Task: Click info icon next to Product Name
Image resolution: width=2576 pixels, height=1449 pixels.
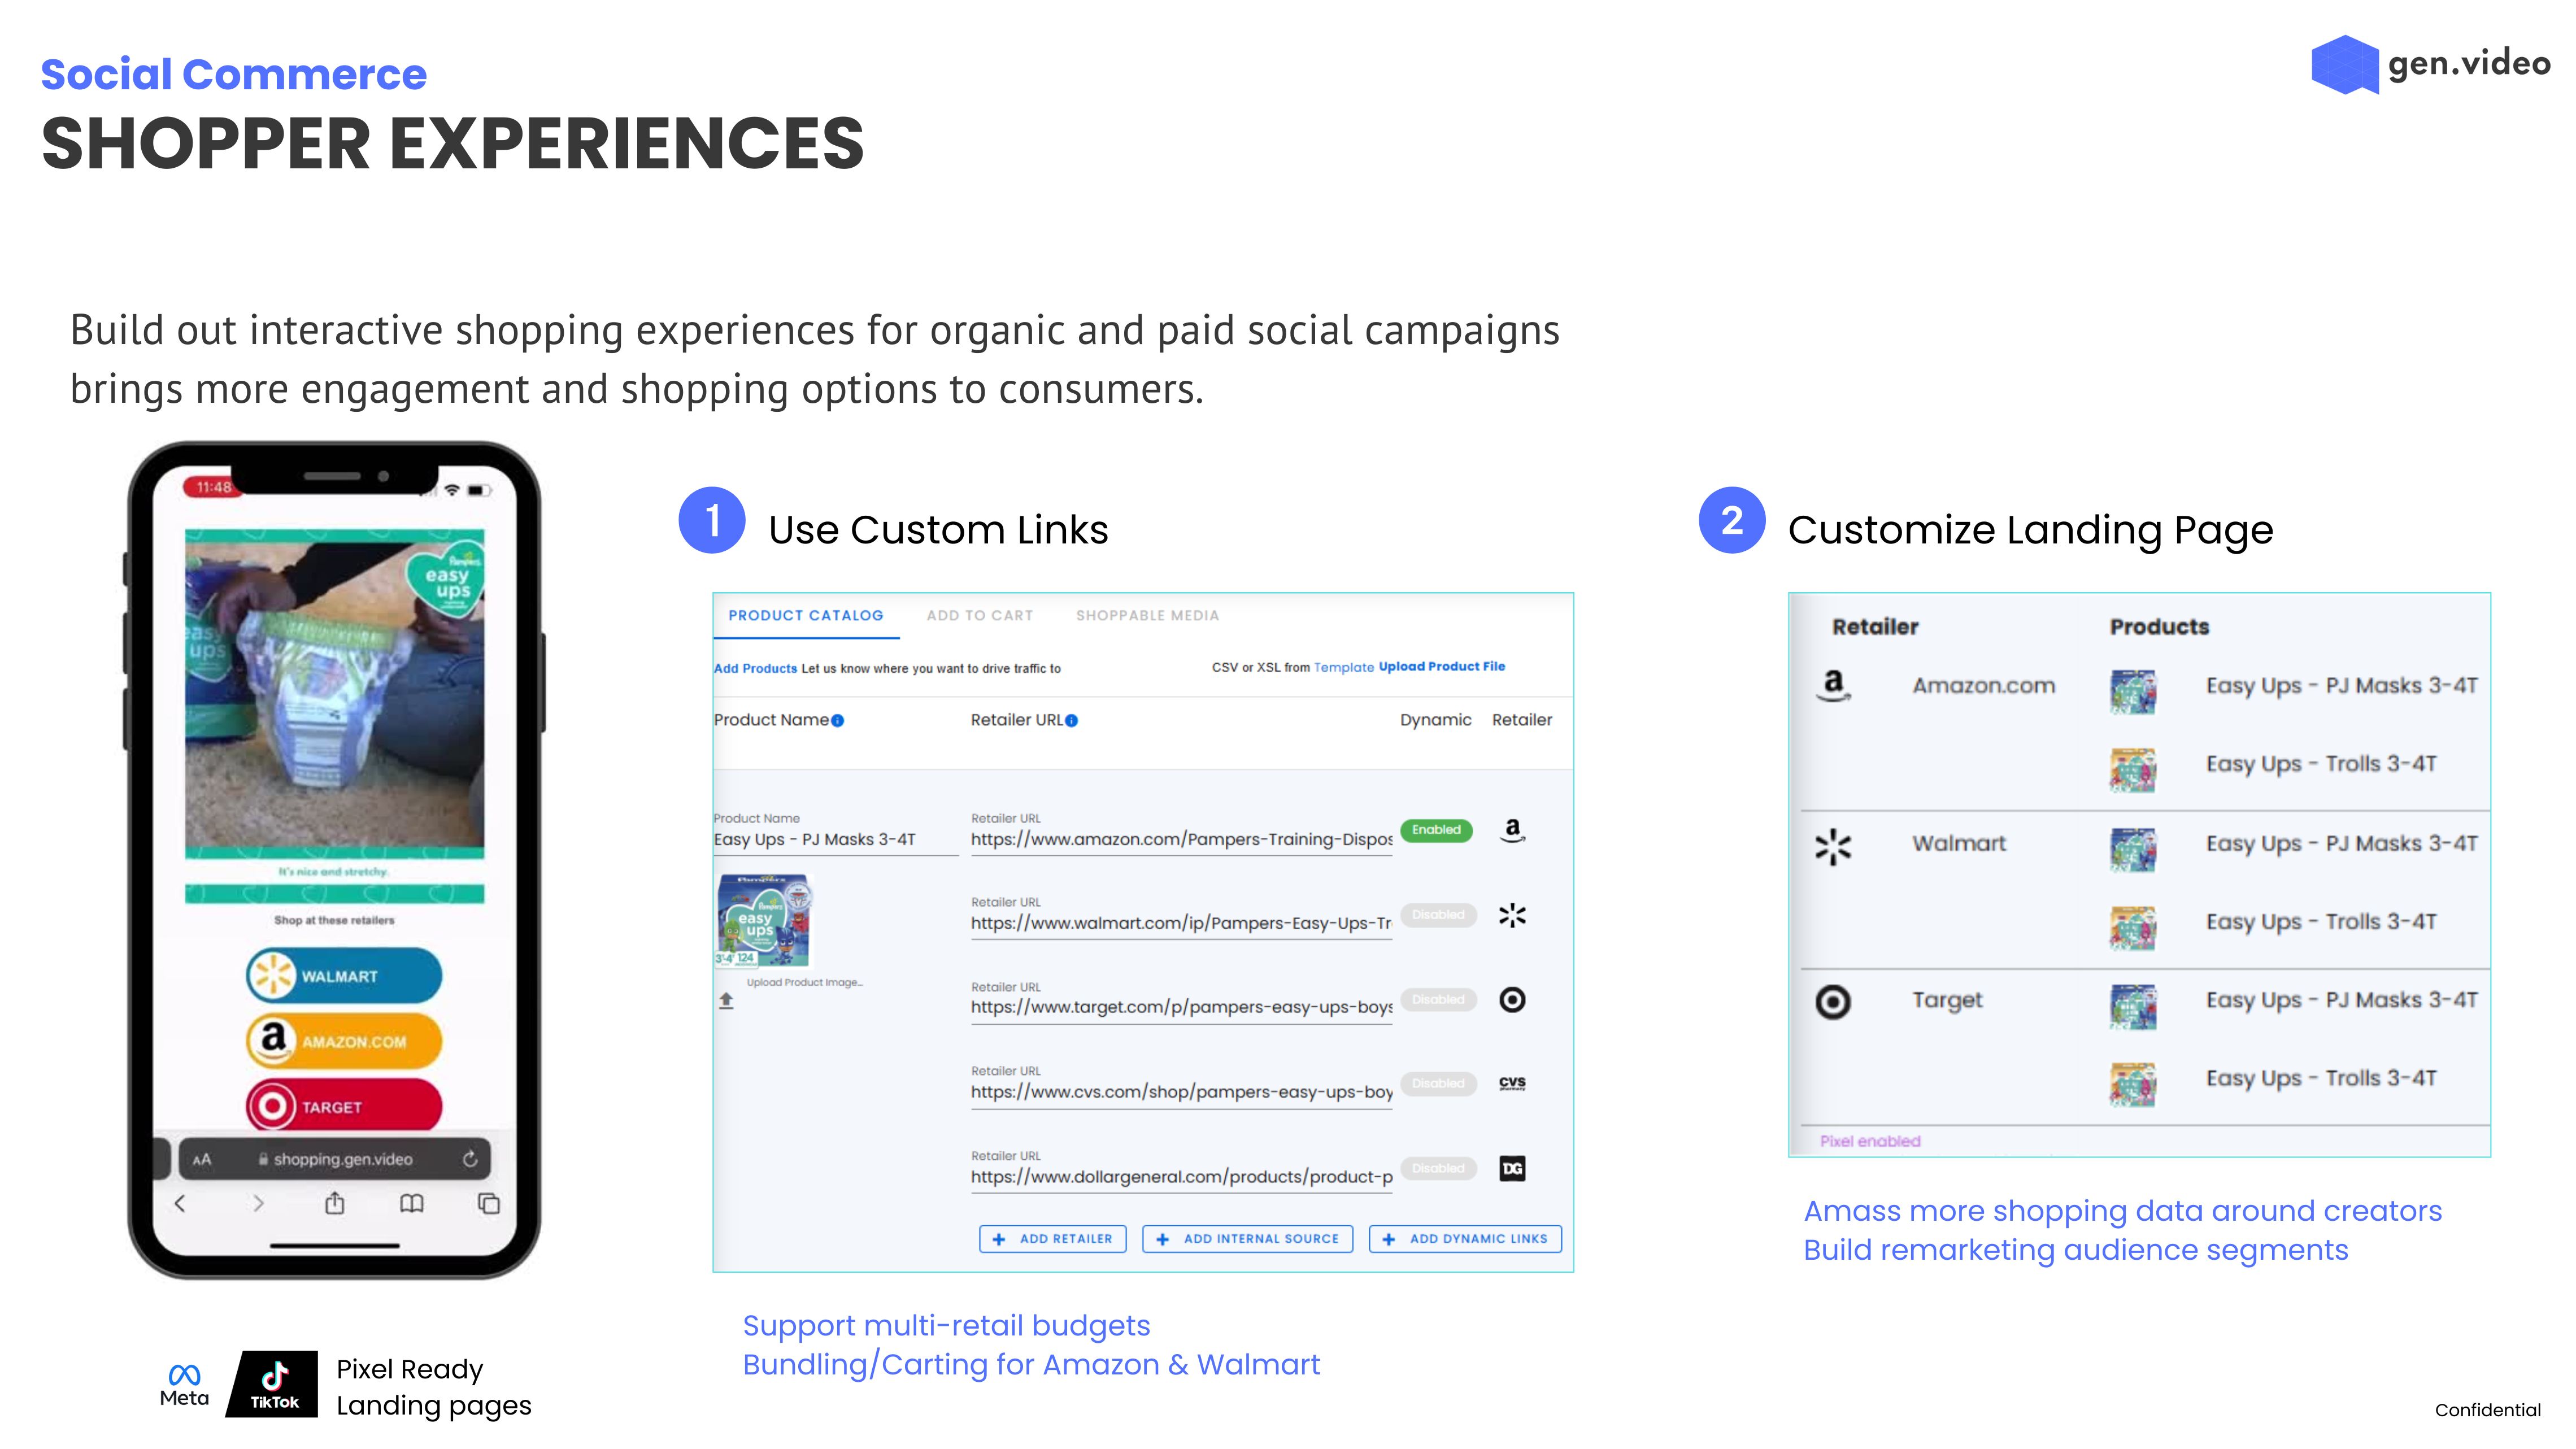Action: [x=838, y=720]
